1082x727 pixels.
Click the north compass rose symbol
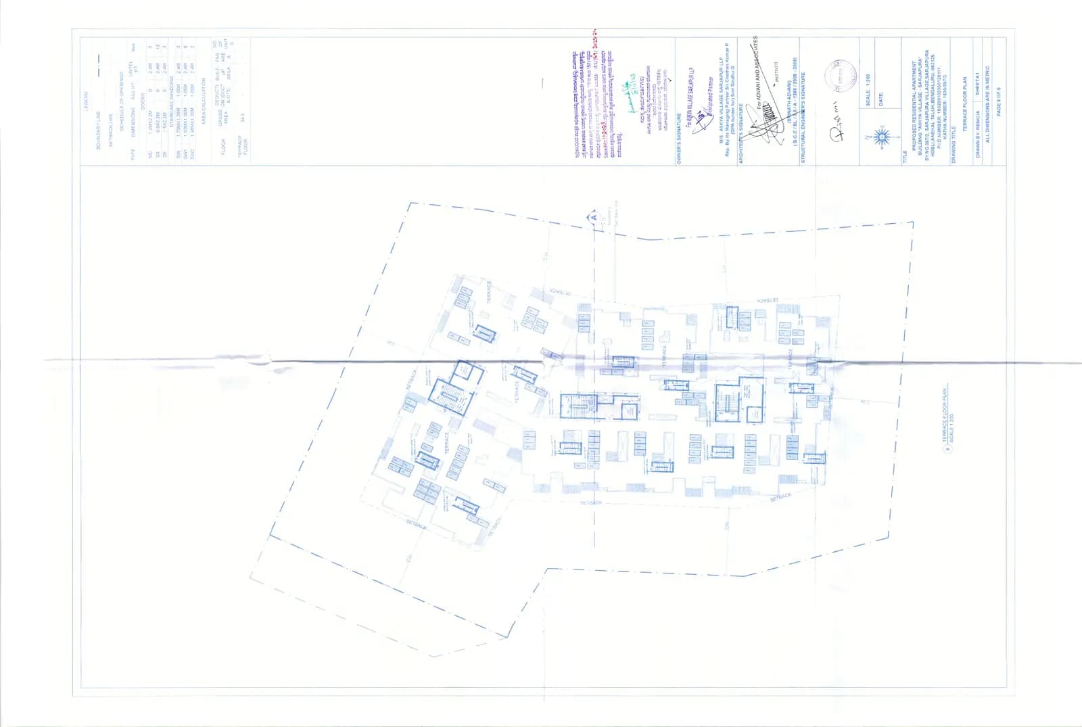(x=881, y=137)
